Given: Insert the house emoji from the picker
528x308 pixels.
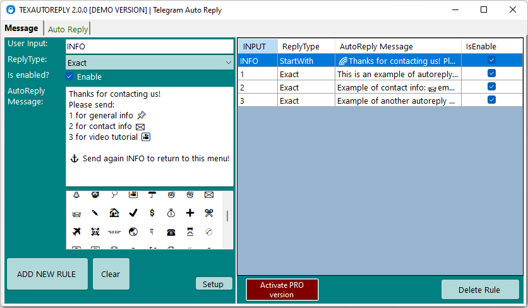Looking at the screenshot, I should point(114,213).
